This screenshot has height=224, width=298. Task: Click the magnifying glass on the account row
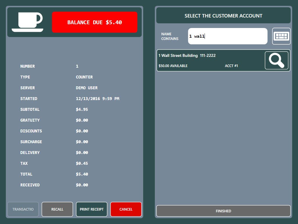(276, 60)
